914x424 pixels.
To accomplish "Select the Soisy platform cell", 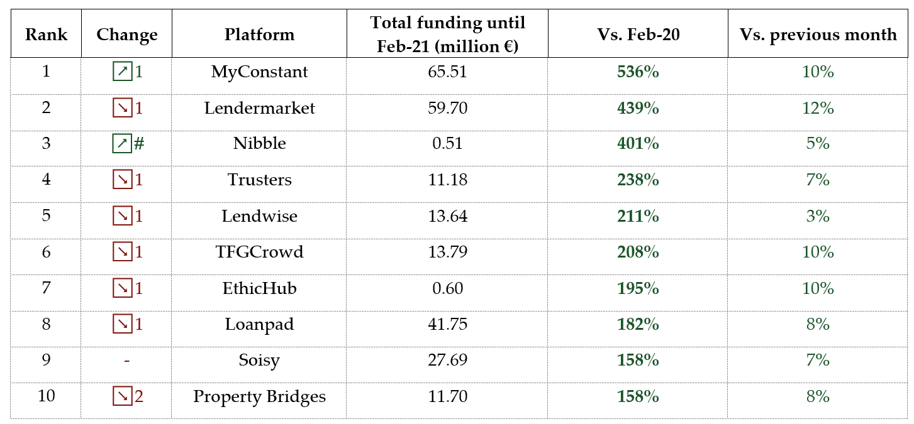I will (x=259, y=361).
